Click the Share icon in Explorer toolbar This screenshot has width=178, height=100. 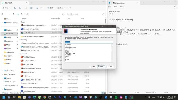37,8
